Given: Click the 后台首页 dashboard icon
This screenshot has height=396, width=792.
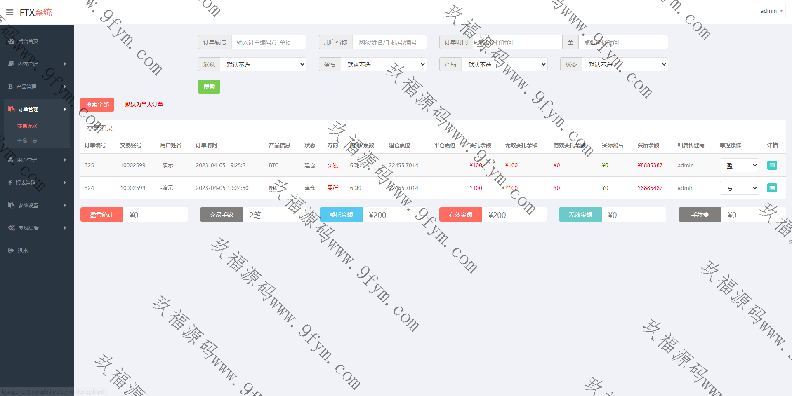Looking at the screenshot, I should (11, 41).
